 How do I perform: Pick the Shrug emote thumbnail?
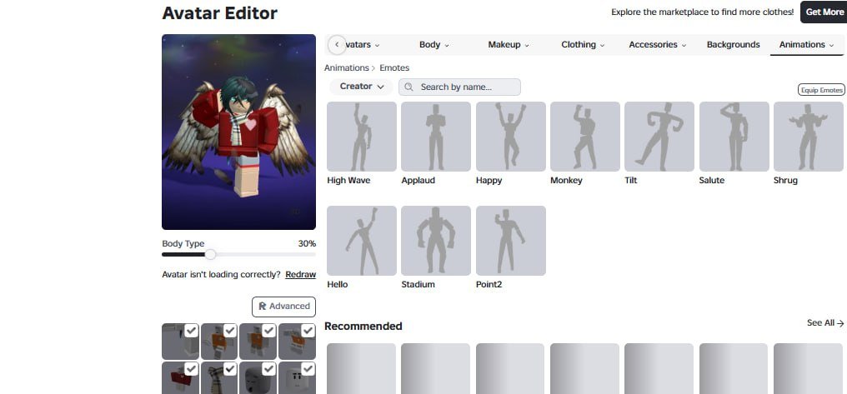[809, 137]
